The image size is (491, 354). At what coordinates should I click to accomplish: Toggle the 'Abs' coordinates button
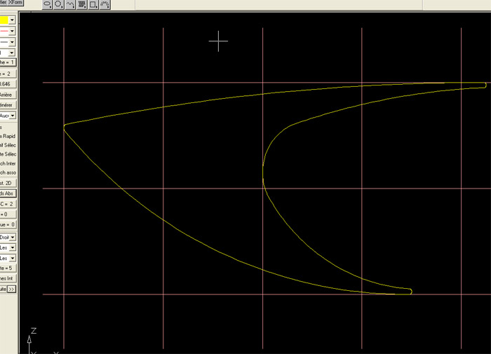coord(8,193)
